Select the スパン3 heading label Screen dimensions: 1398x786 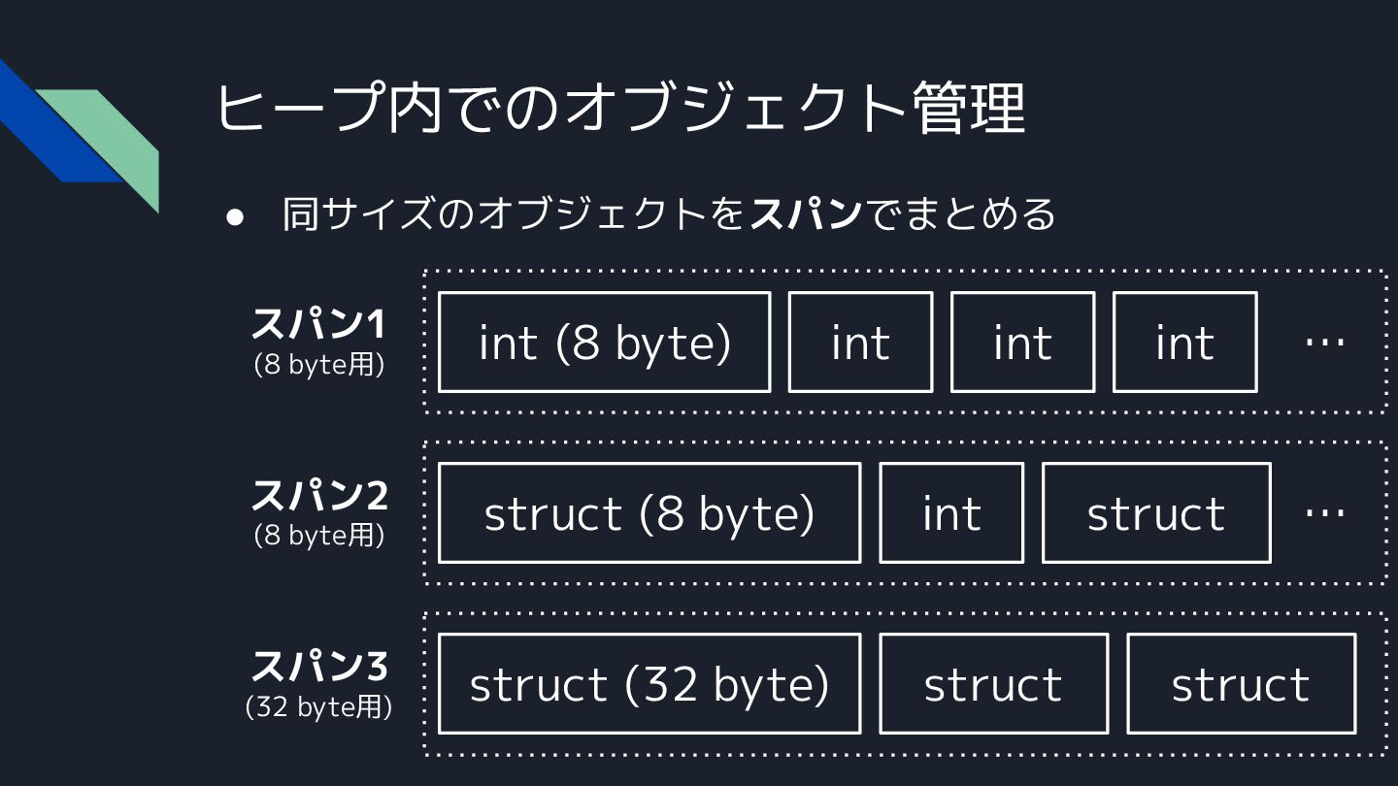318,667
